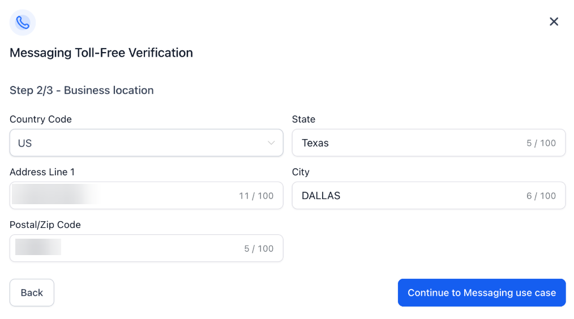Click the Address Line 1 label

click(42, 172)
